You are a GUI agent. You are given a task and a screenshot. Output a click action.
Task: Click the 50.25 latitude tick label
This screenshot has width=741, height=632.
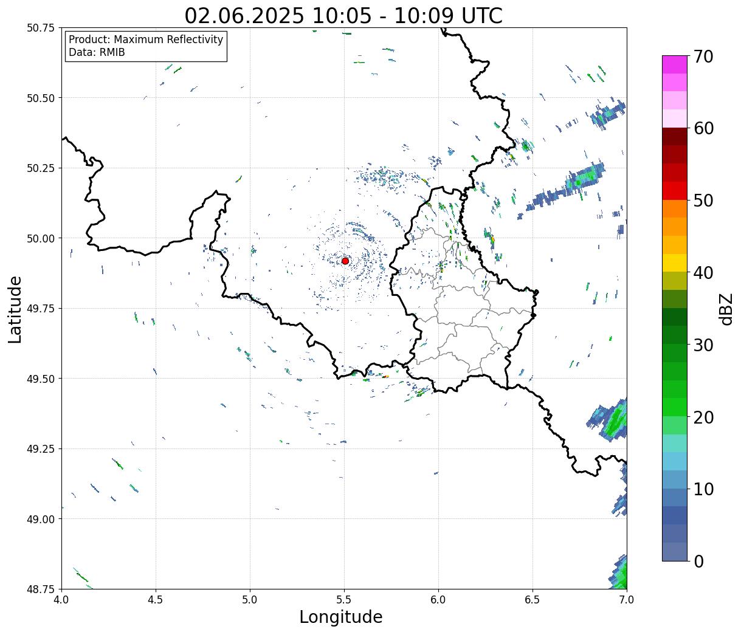[41, 168]
